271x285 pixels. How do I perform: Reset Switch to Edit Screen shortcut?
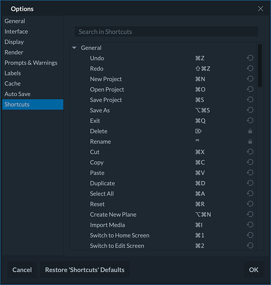tap(250, 246)
